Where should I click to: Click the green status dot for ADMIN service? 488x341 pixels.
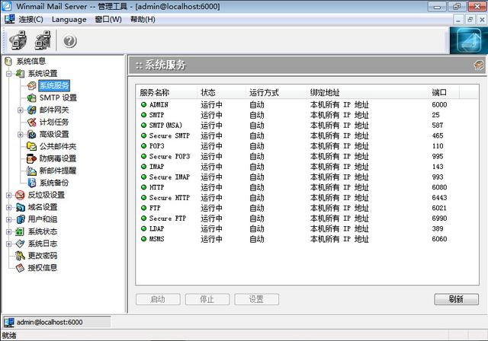[x=143, y=105]
